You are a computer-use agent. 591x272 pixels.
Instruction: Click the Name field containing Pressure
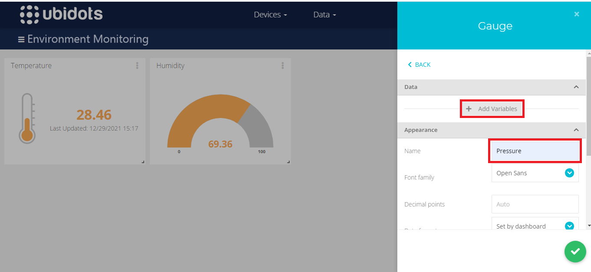point(535,151)
